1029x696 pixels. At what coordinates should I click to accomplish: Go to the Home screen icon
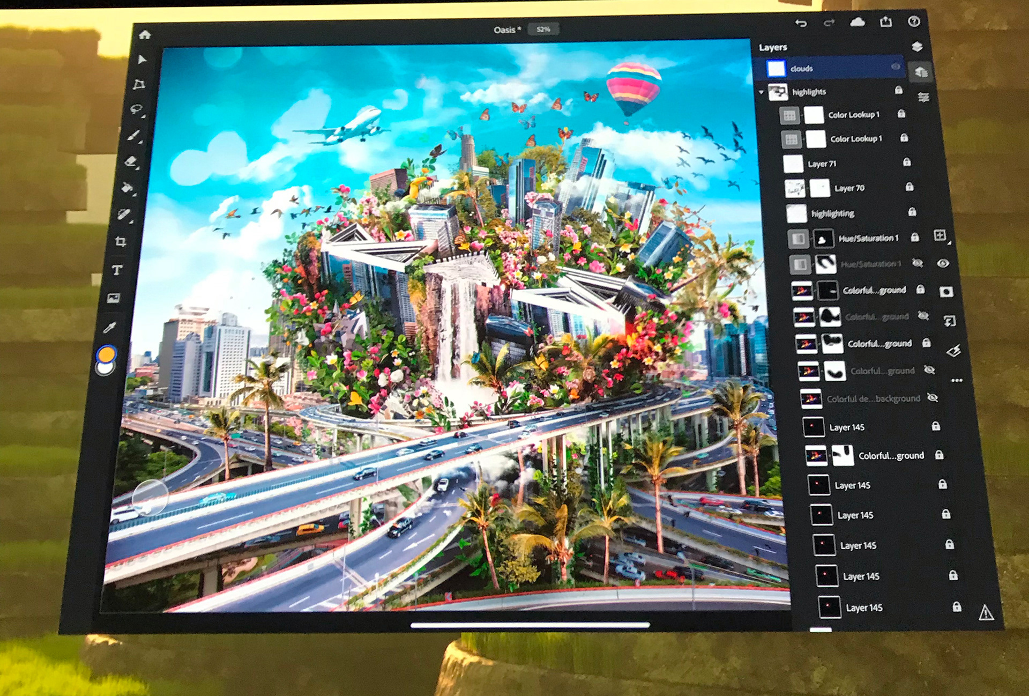[x=145, y=35]
